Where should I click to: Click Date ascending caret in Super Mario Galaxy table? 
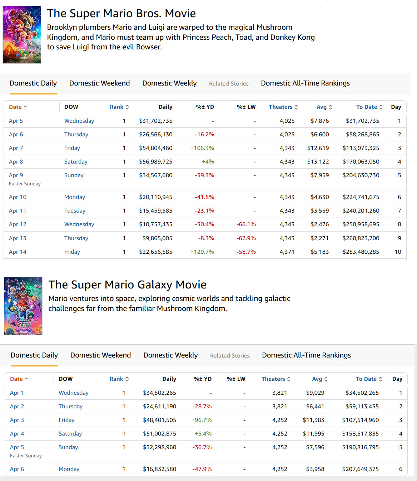pos(26,379)
